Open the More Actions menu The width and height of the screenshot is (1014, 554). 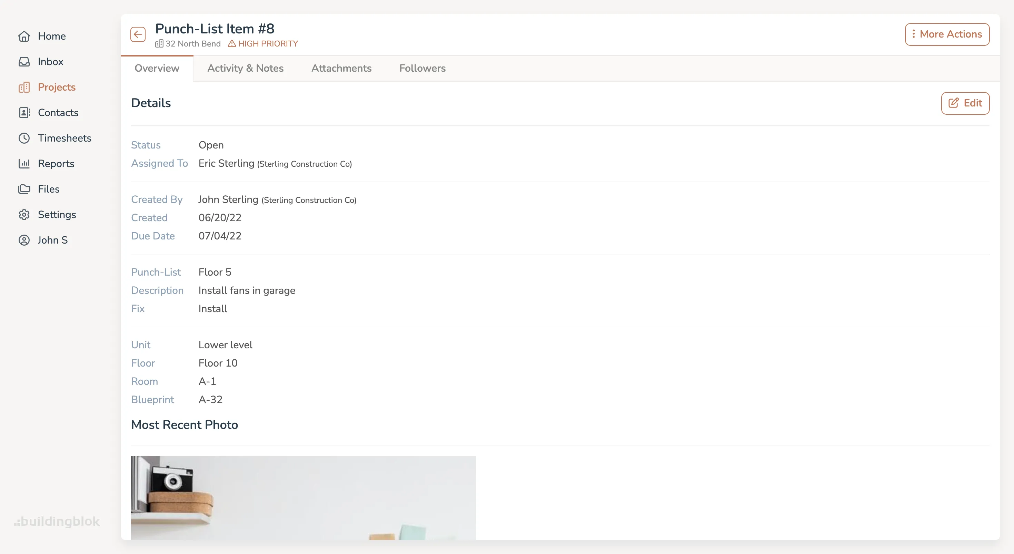pyautogui.click(x=947, y=34)
